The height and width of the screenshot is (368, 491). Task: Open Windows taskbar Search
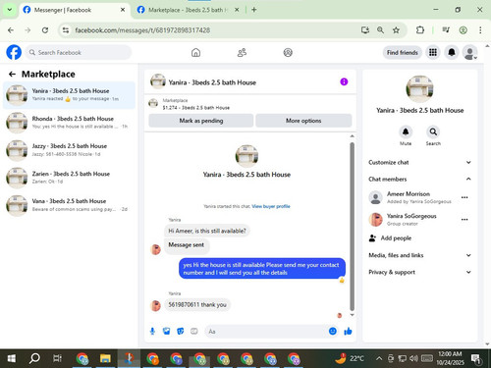[34, 358]
